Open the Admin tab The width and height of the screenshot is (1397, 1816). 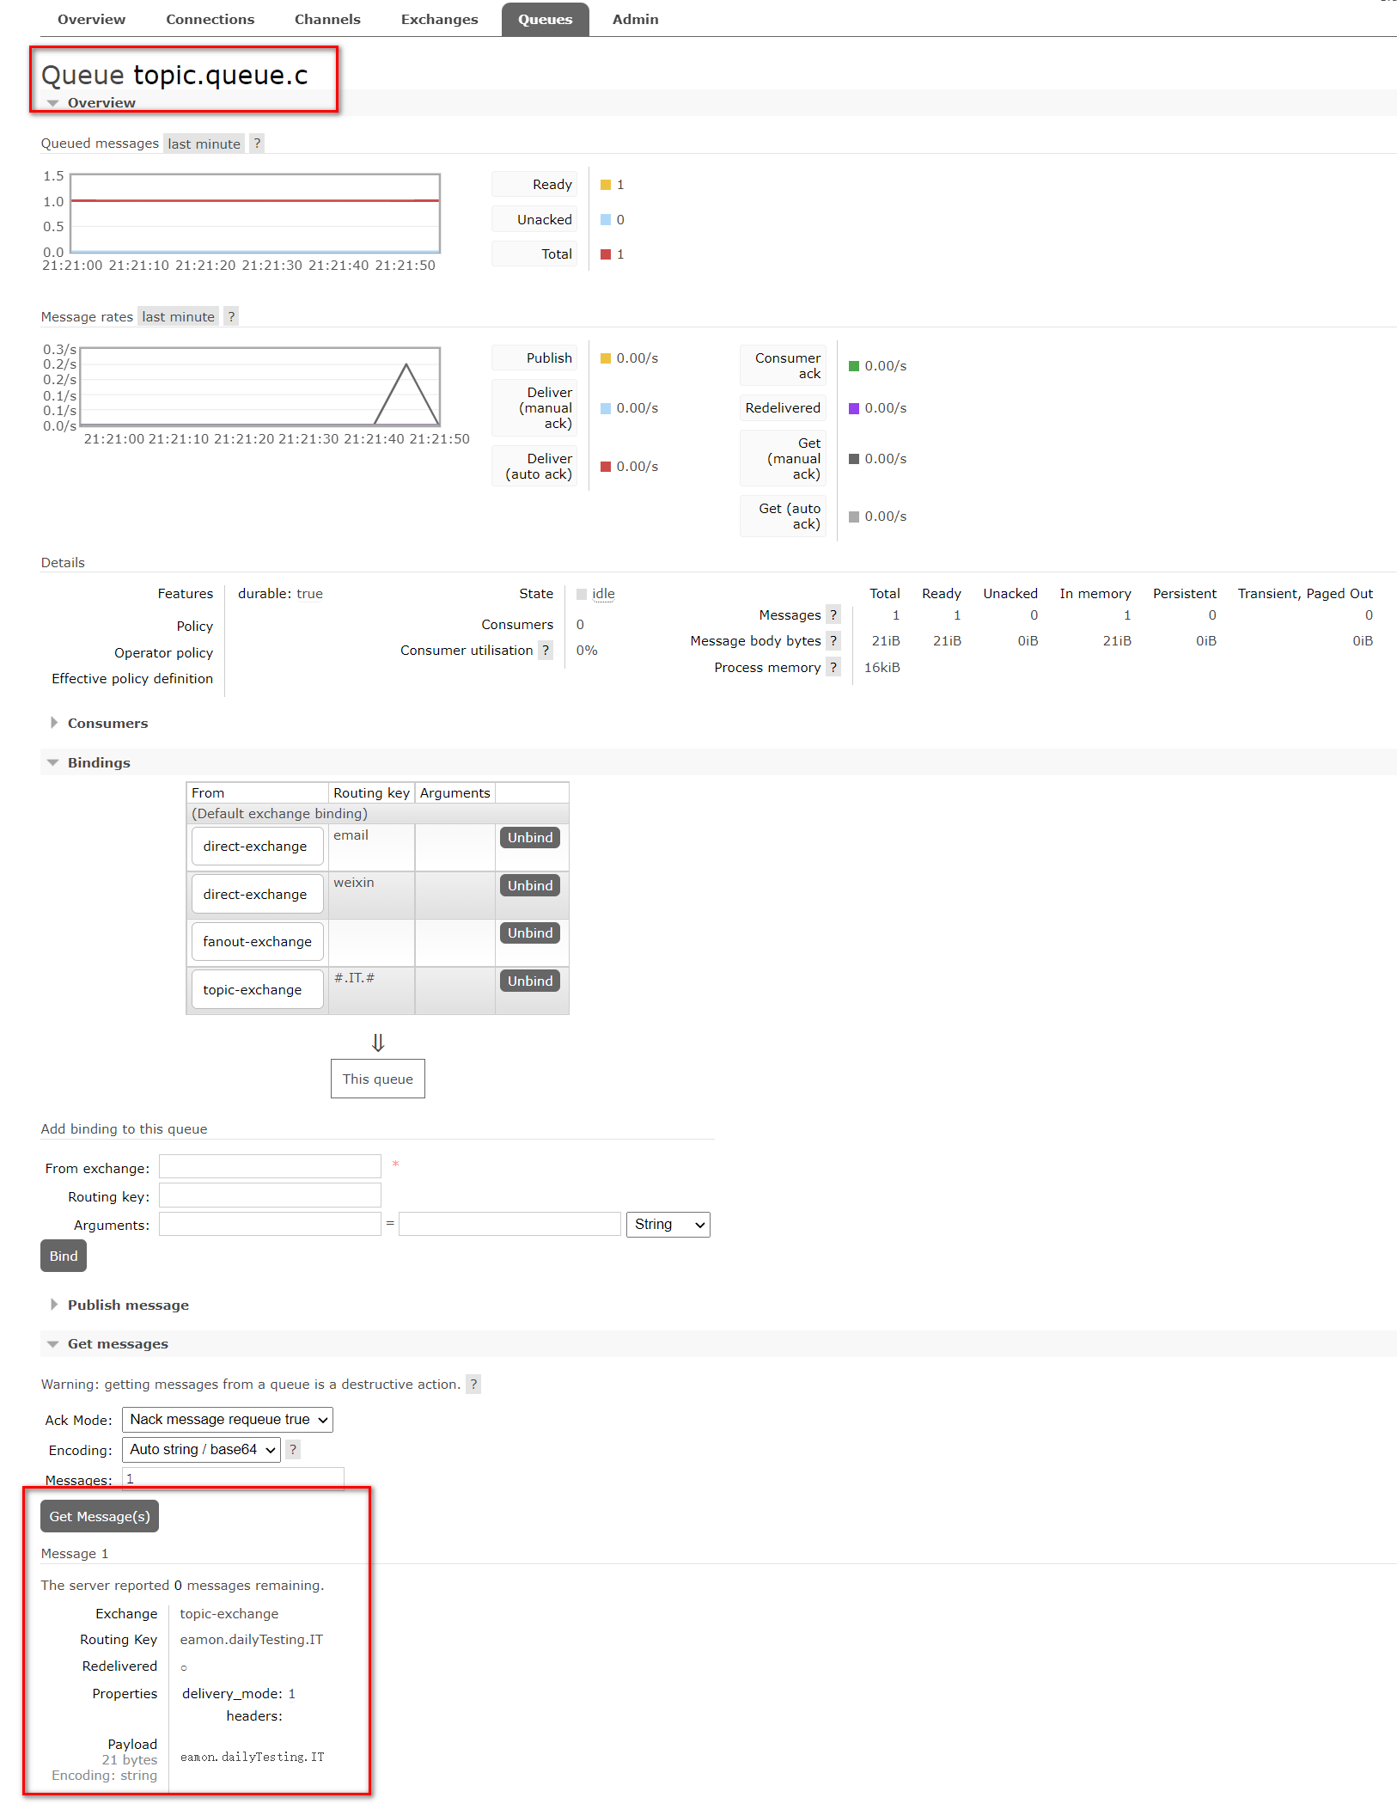(x=635, y=19)
